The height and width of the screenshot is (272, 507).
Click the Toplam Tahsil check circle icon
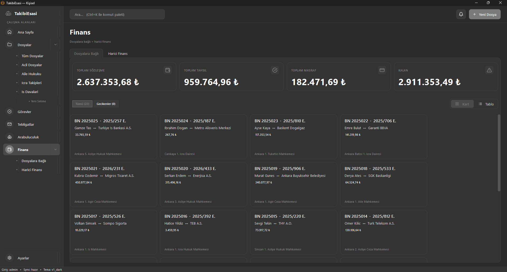click(275, 70)
